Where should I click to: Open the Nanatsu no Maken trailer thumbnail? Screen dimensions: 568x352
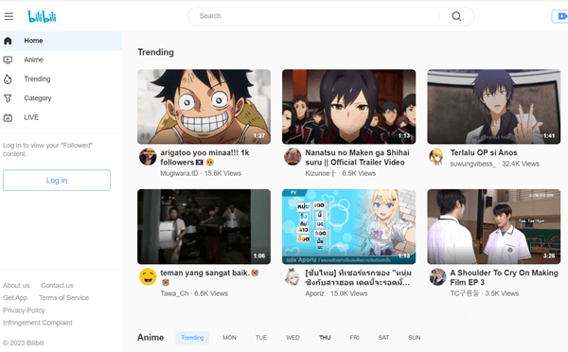click(x=348, y=107)
